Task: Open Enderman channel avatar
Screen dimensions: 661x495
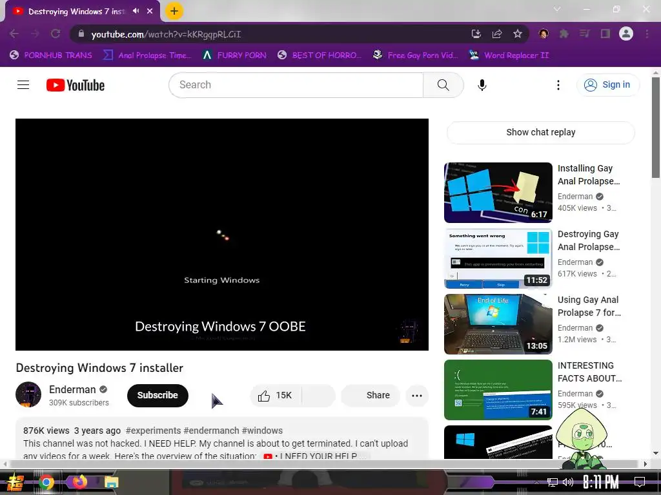Action: coord(28,395)
